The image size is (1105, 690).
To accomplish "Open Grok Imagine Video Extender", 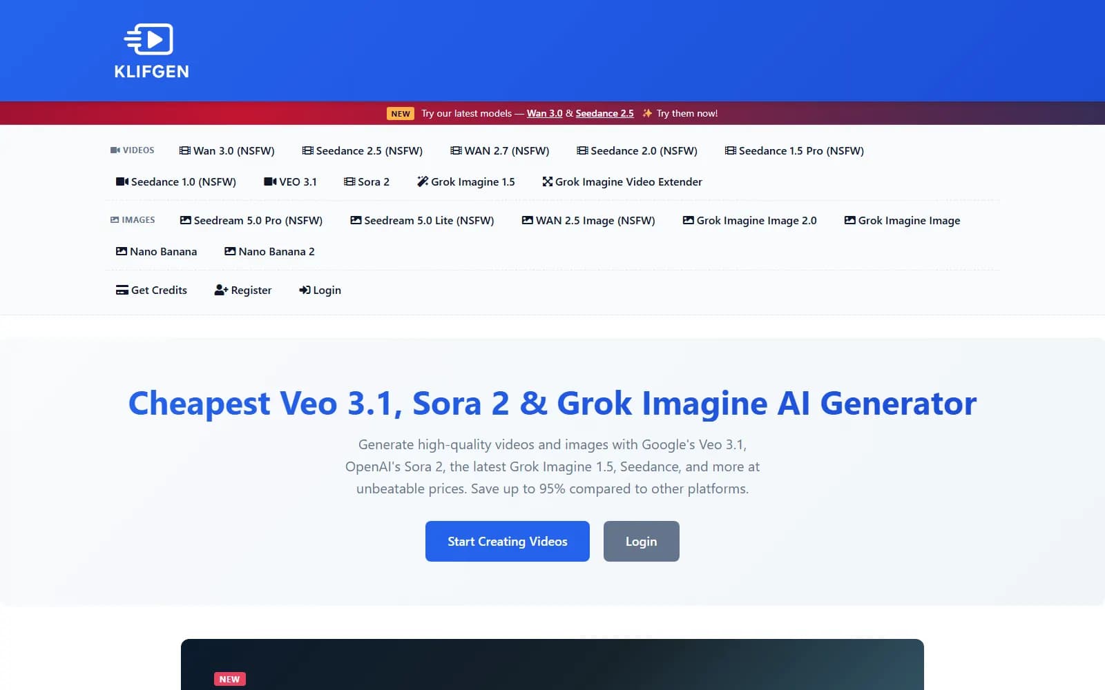I will coord(622,181).
